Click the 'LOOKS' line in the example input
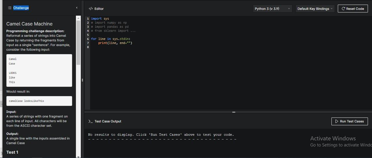This screenshot has width=372, height=158. [x=12, y=73]
